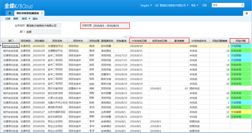Click the 里程碑名称 column header
Image resolution: width=252 pixels, height=133 pixels.
(x=107, y=41)
